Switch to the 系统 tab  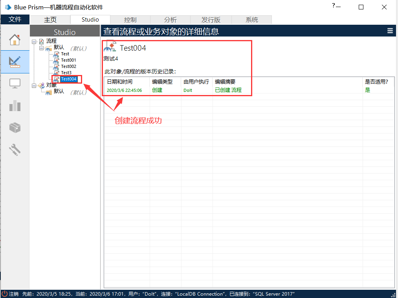252,20
